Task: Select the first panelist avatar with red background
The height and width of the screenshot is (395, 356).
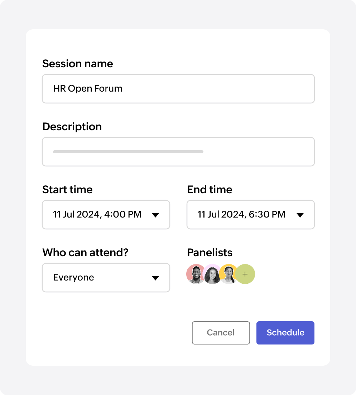Action: pos(194,274)
